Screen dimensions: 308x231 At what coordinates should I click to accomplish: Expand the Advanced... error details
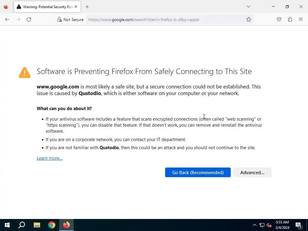pos(252,172)
